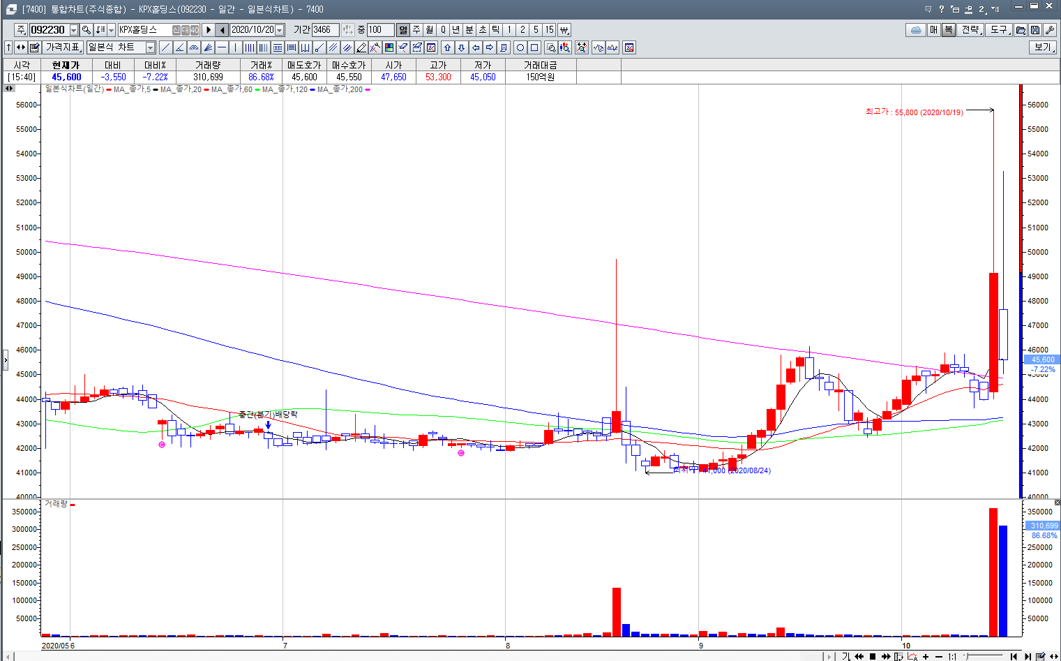Click the 100 count input field
1061x661 pixels.
click(x=380, y=30)
